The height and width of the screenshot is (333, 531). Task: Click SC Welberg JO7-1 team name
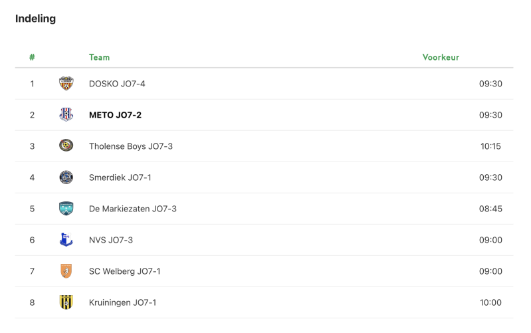pos(124,271)
